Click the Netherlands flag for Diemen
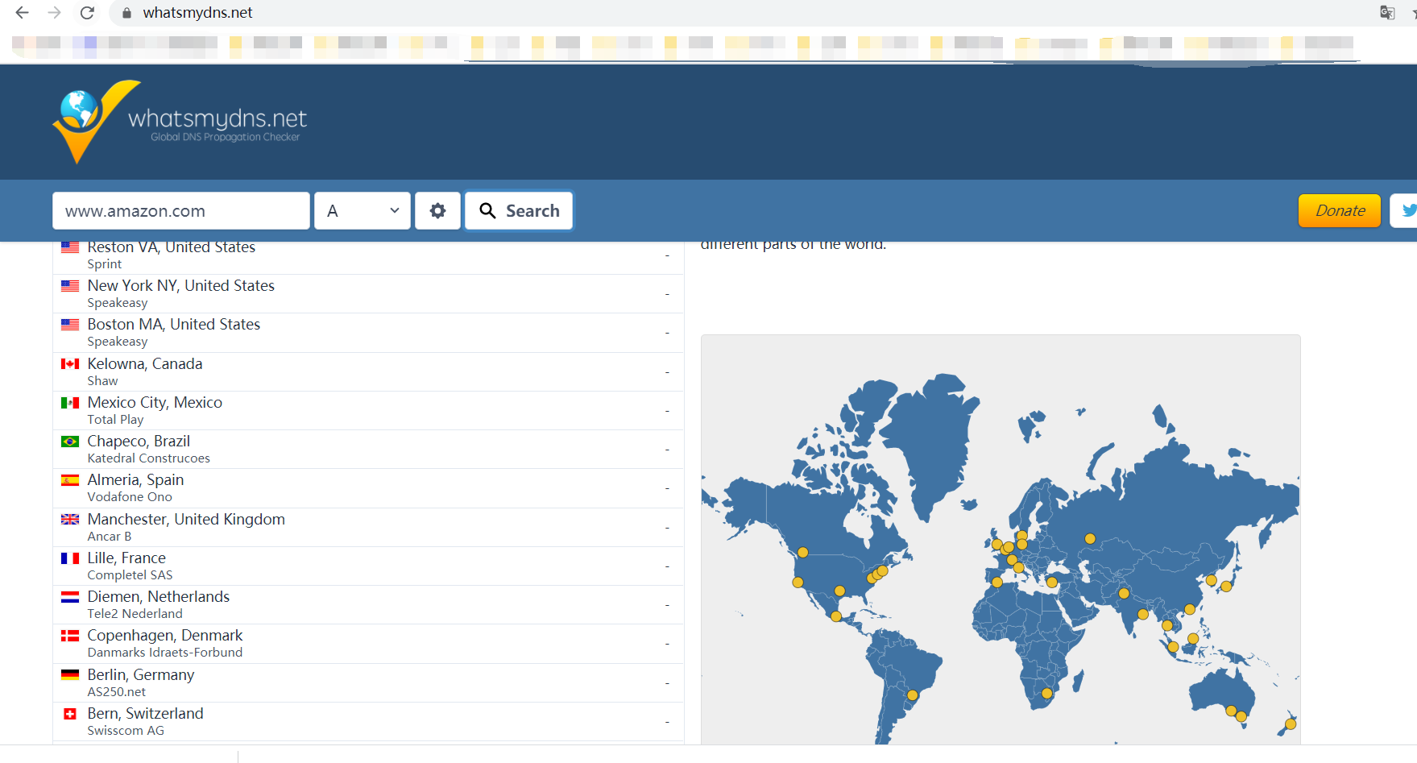Screen dimensions: 1417x763 (x=70, y=597)
